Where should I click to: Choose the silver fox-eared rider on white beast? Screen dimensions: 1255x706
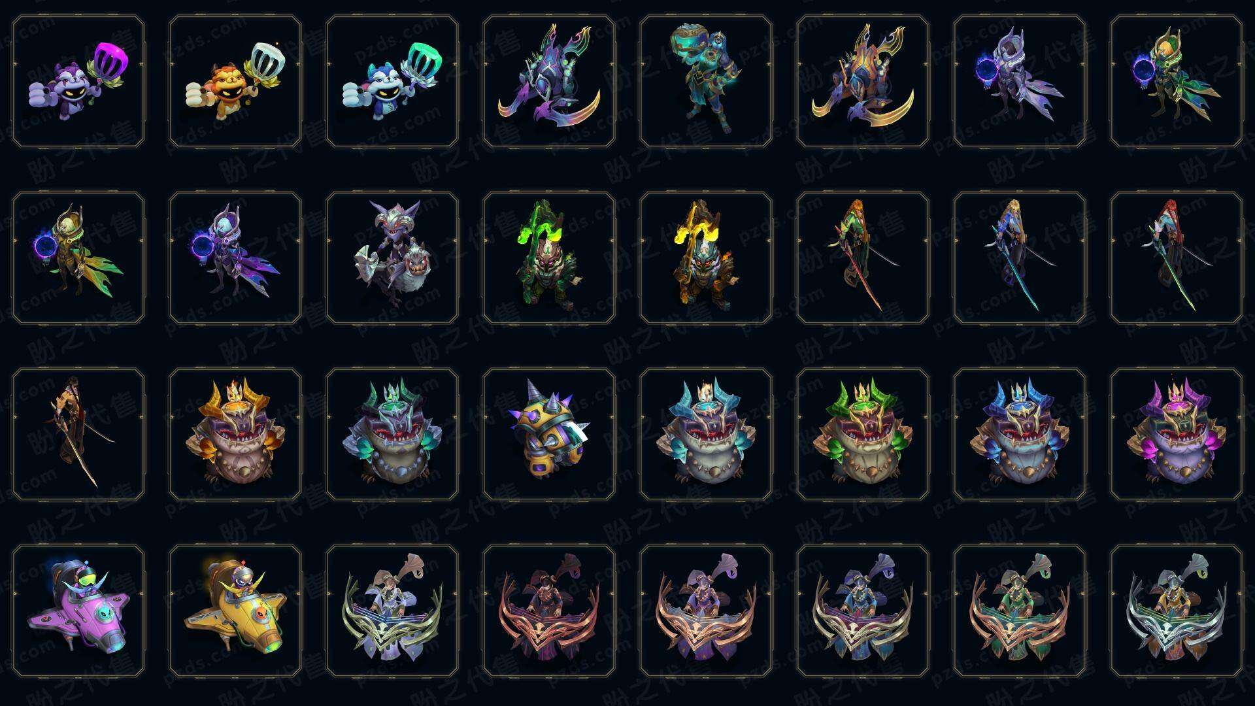click(x=392, y=258)
